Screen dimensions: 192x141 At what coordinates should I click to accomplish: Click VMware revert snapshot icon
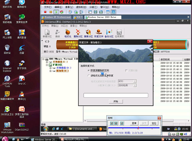(76, 12)
